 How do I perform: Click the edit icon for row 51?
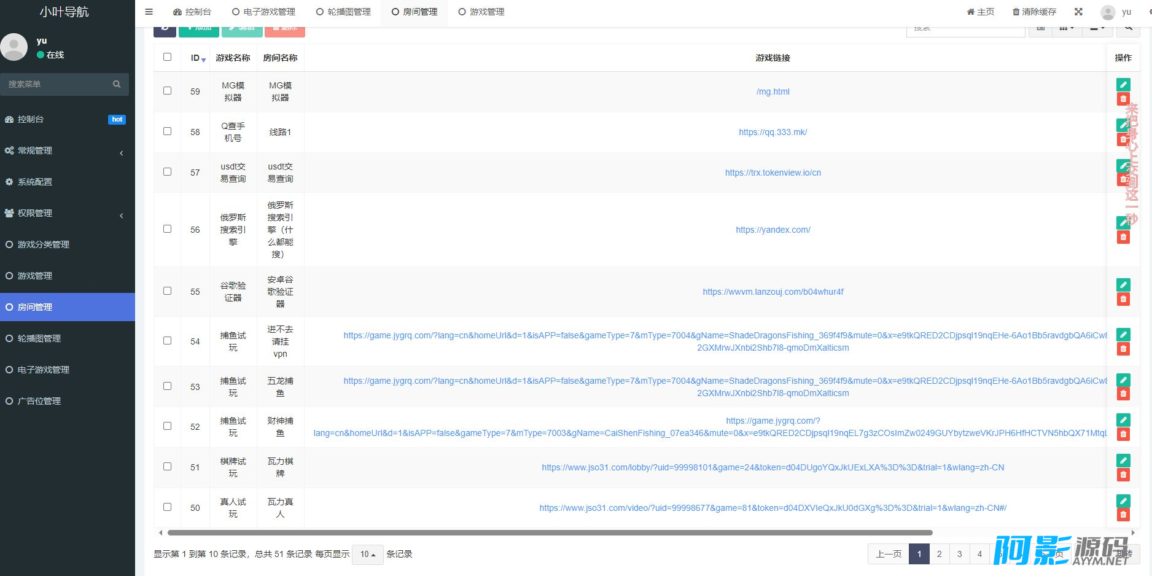coord(1123,461)
